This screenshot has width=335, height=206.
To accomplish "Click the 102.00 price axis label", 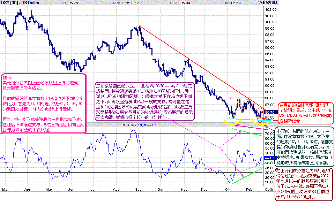I will click(x=271, y=10).
